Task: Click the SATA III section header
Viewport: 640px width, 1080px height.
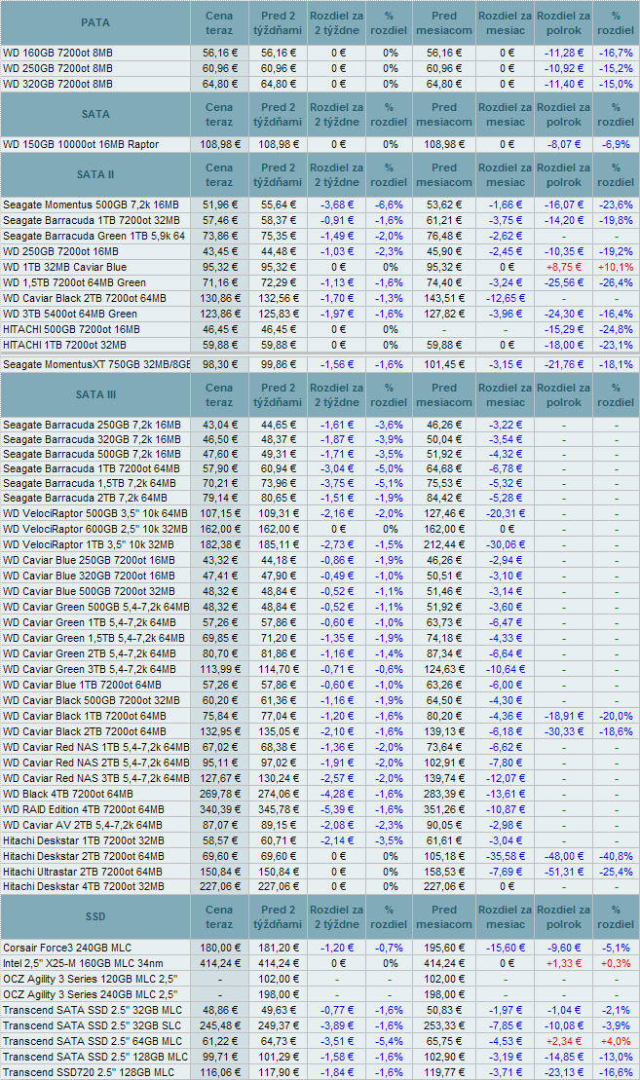Action: (95, 394)
